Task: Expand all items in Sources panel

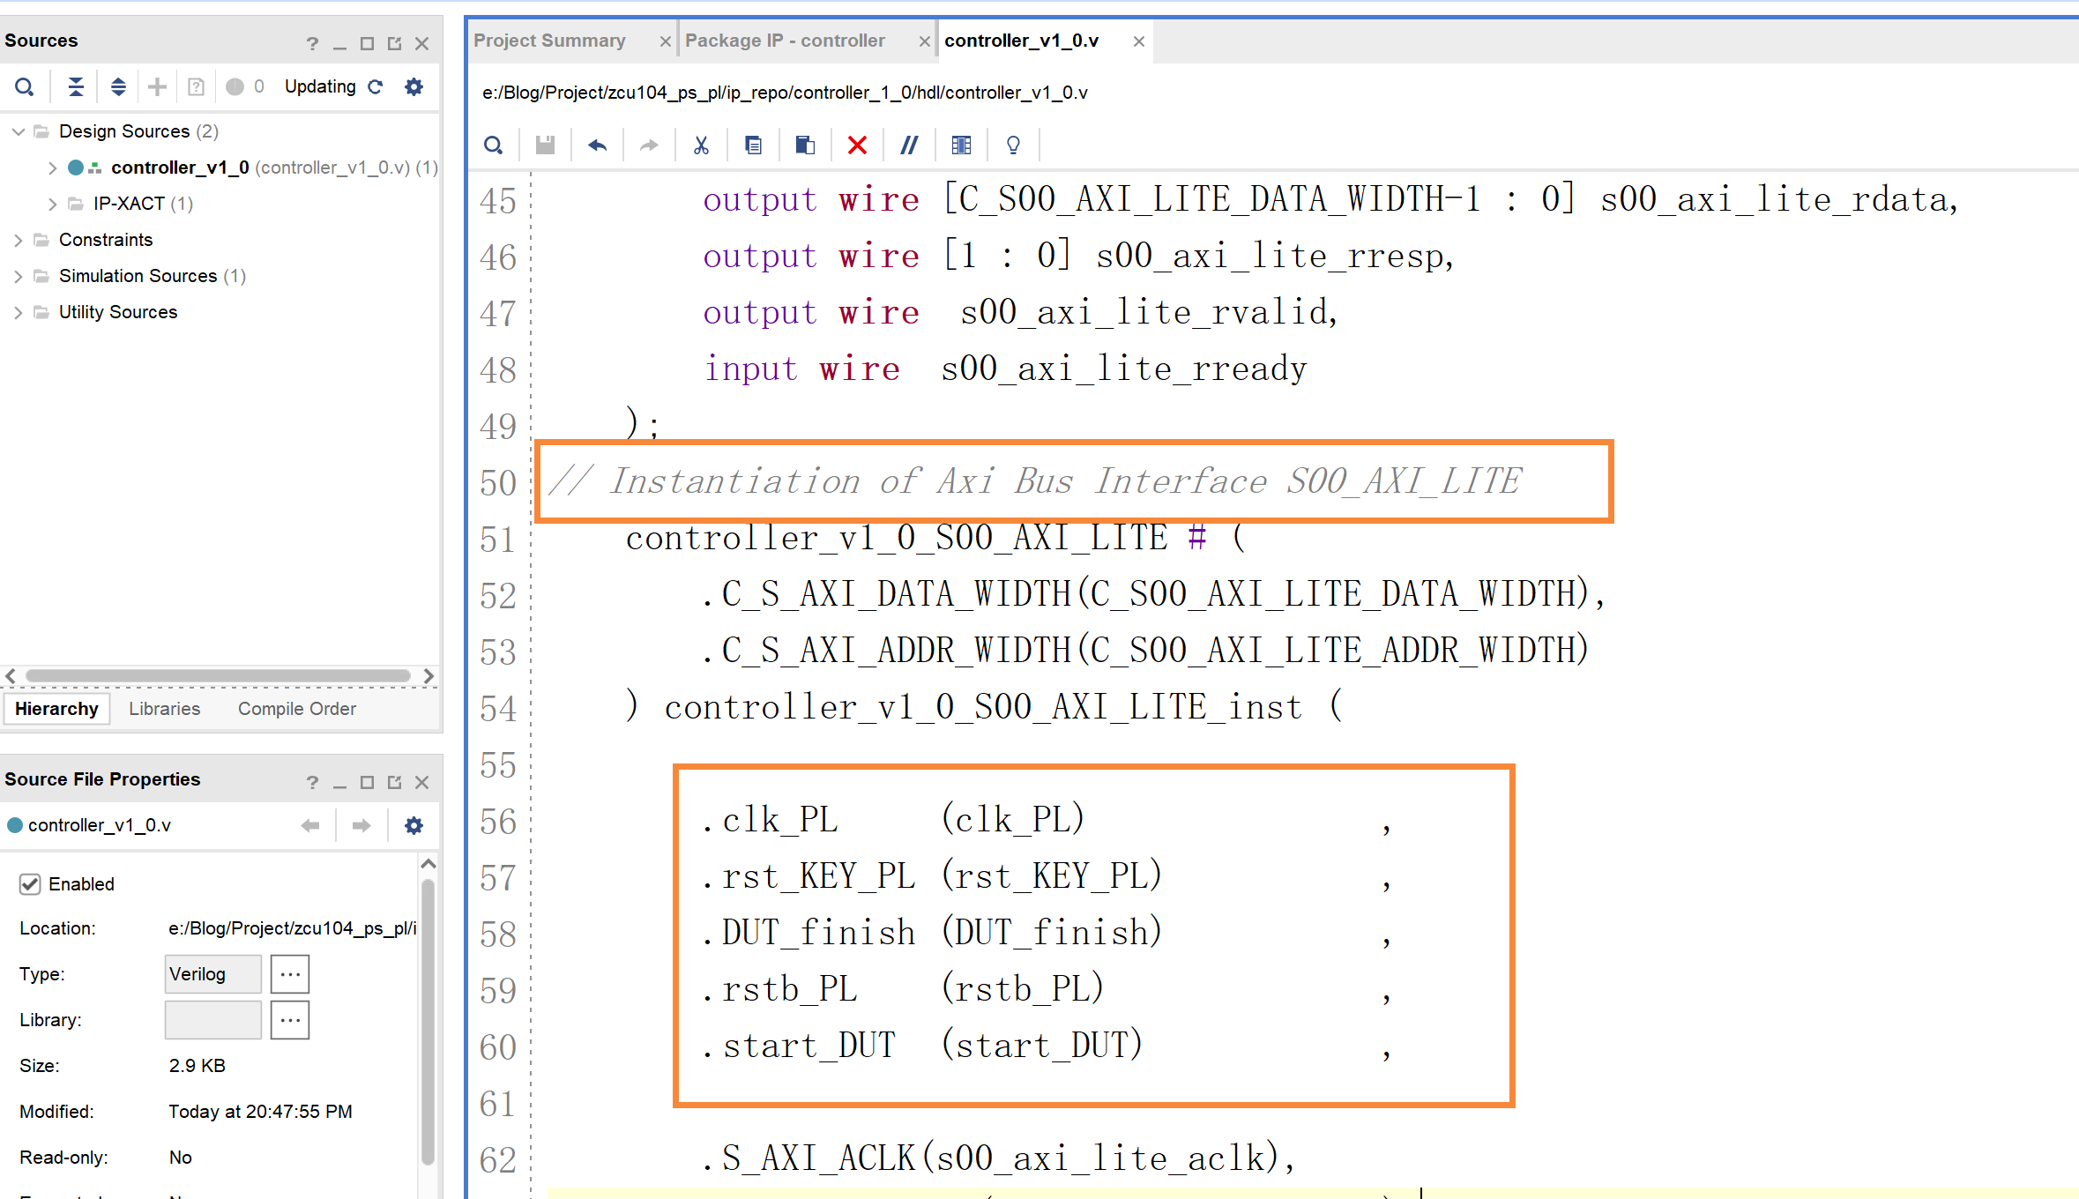Action: click(x=118, y=86)
